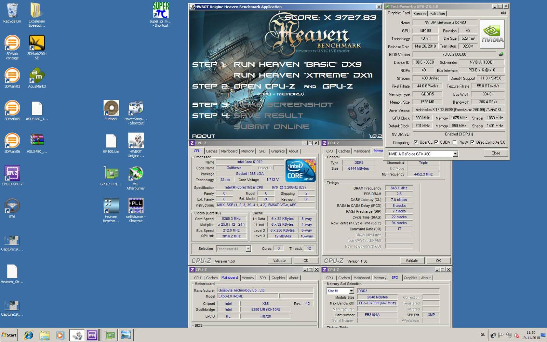The width and height of the screenshot is (547, 342).
Task: Open the CPUID CPU-Z desktop icon
Action: [12, 175]
